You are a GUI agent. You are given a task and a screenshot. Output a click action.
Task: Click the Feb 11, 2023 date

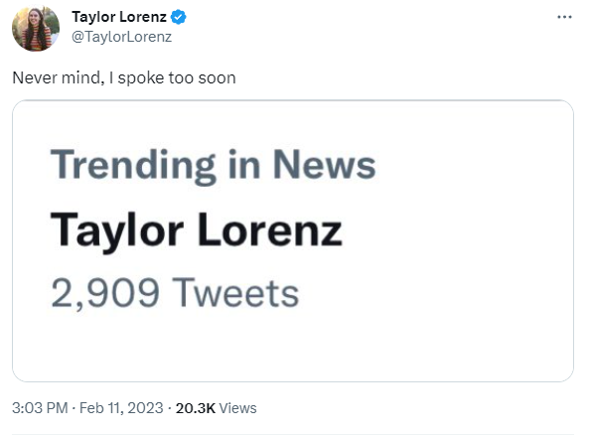[x=121, y=408]
